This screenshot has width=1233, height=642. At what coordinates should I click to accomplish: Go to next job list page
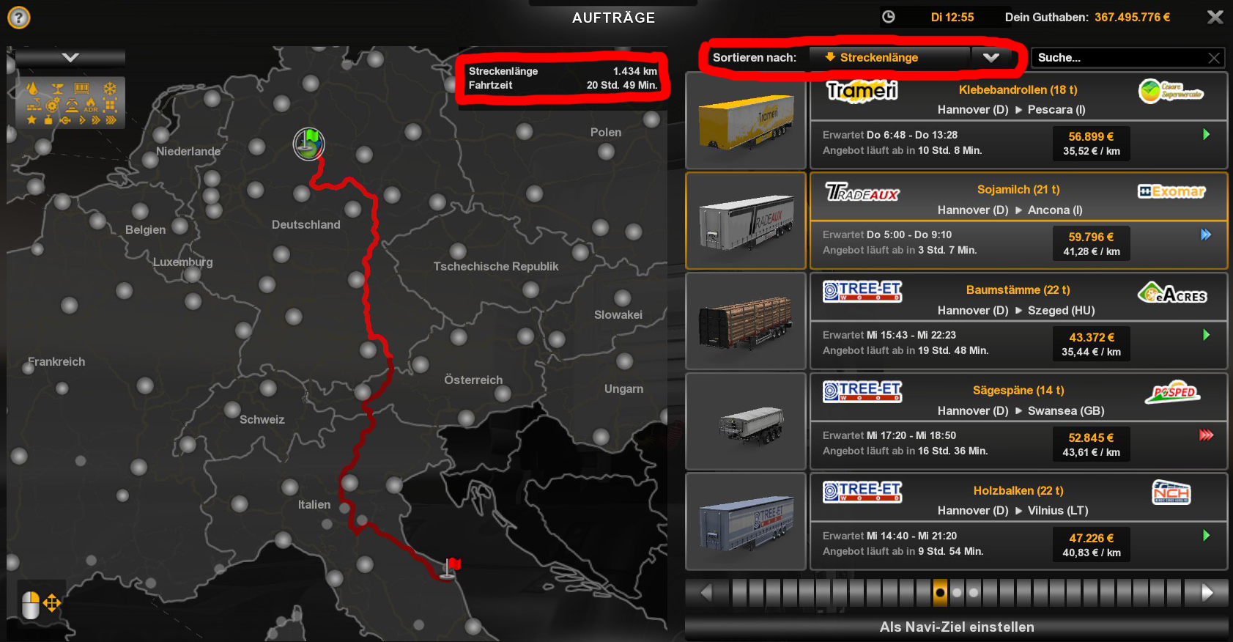[1207, 592]
